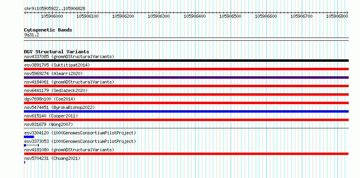The image size is (360, 178).
Task: Open variant nsv4337085 gnomAD label
Action: coord(69,57)
